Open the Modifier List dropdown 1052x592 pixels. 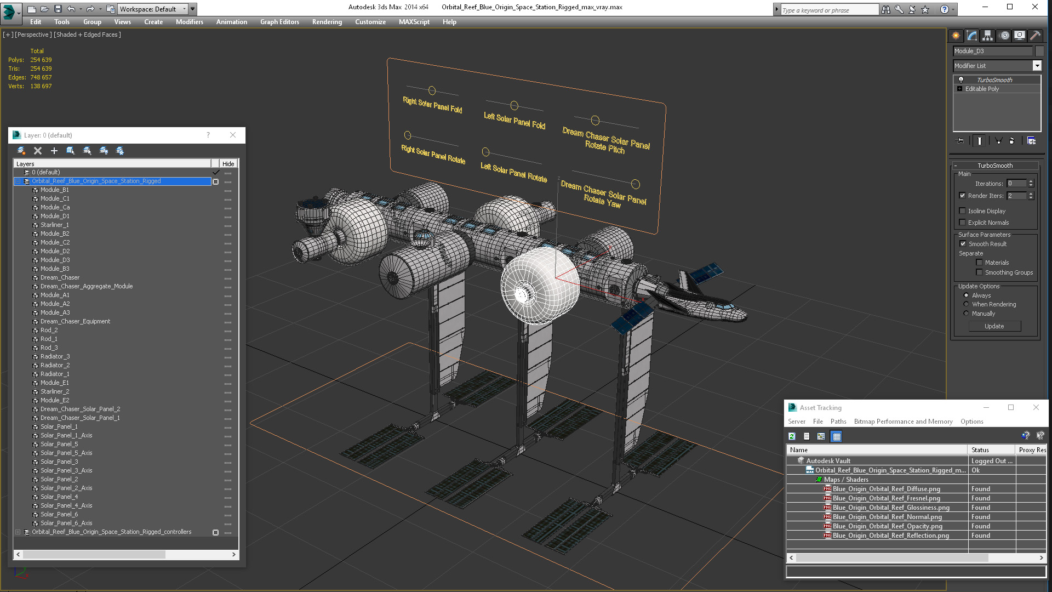pos(1037,66)
